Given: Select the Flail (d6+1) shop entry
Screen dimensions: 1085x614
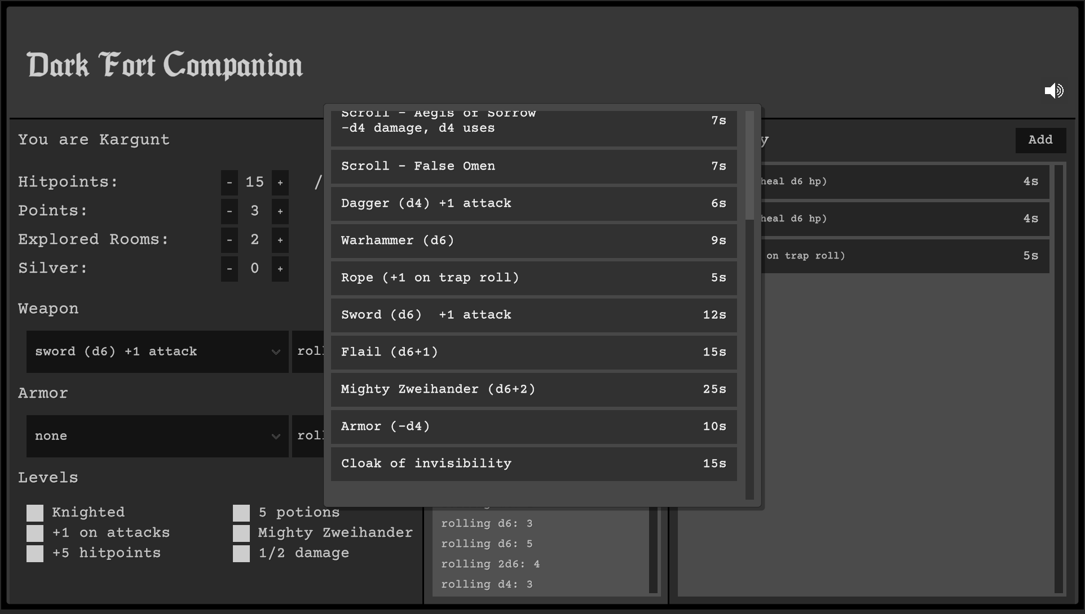Looking at the screenshot, I should (x=533, y=352).
